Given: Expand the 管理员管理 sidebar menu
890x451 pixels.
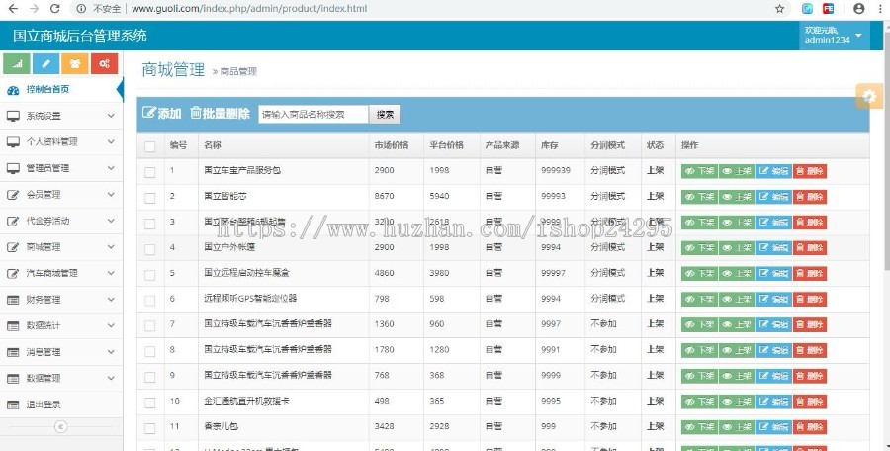Looking at the screenshot, I should (x=60, y=168).
